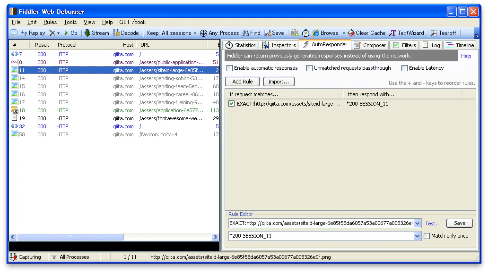
Task: Open the TextWizard tool
Action: pos(407,33)
